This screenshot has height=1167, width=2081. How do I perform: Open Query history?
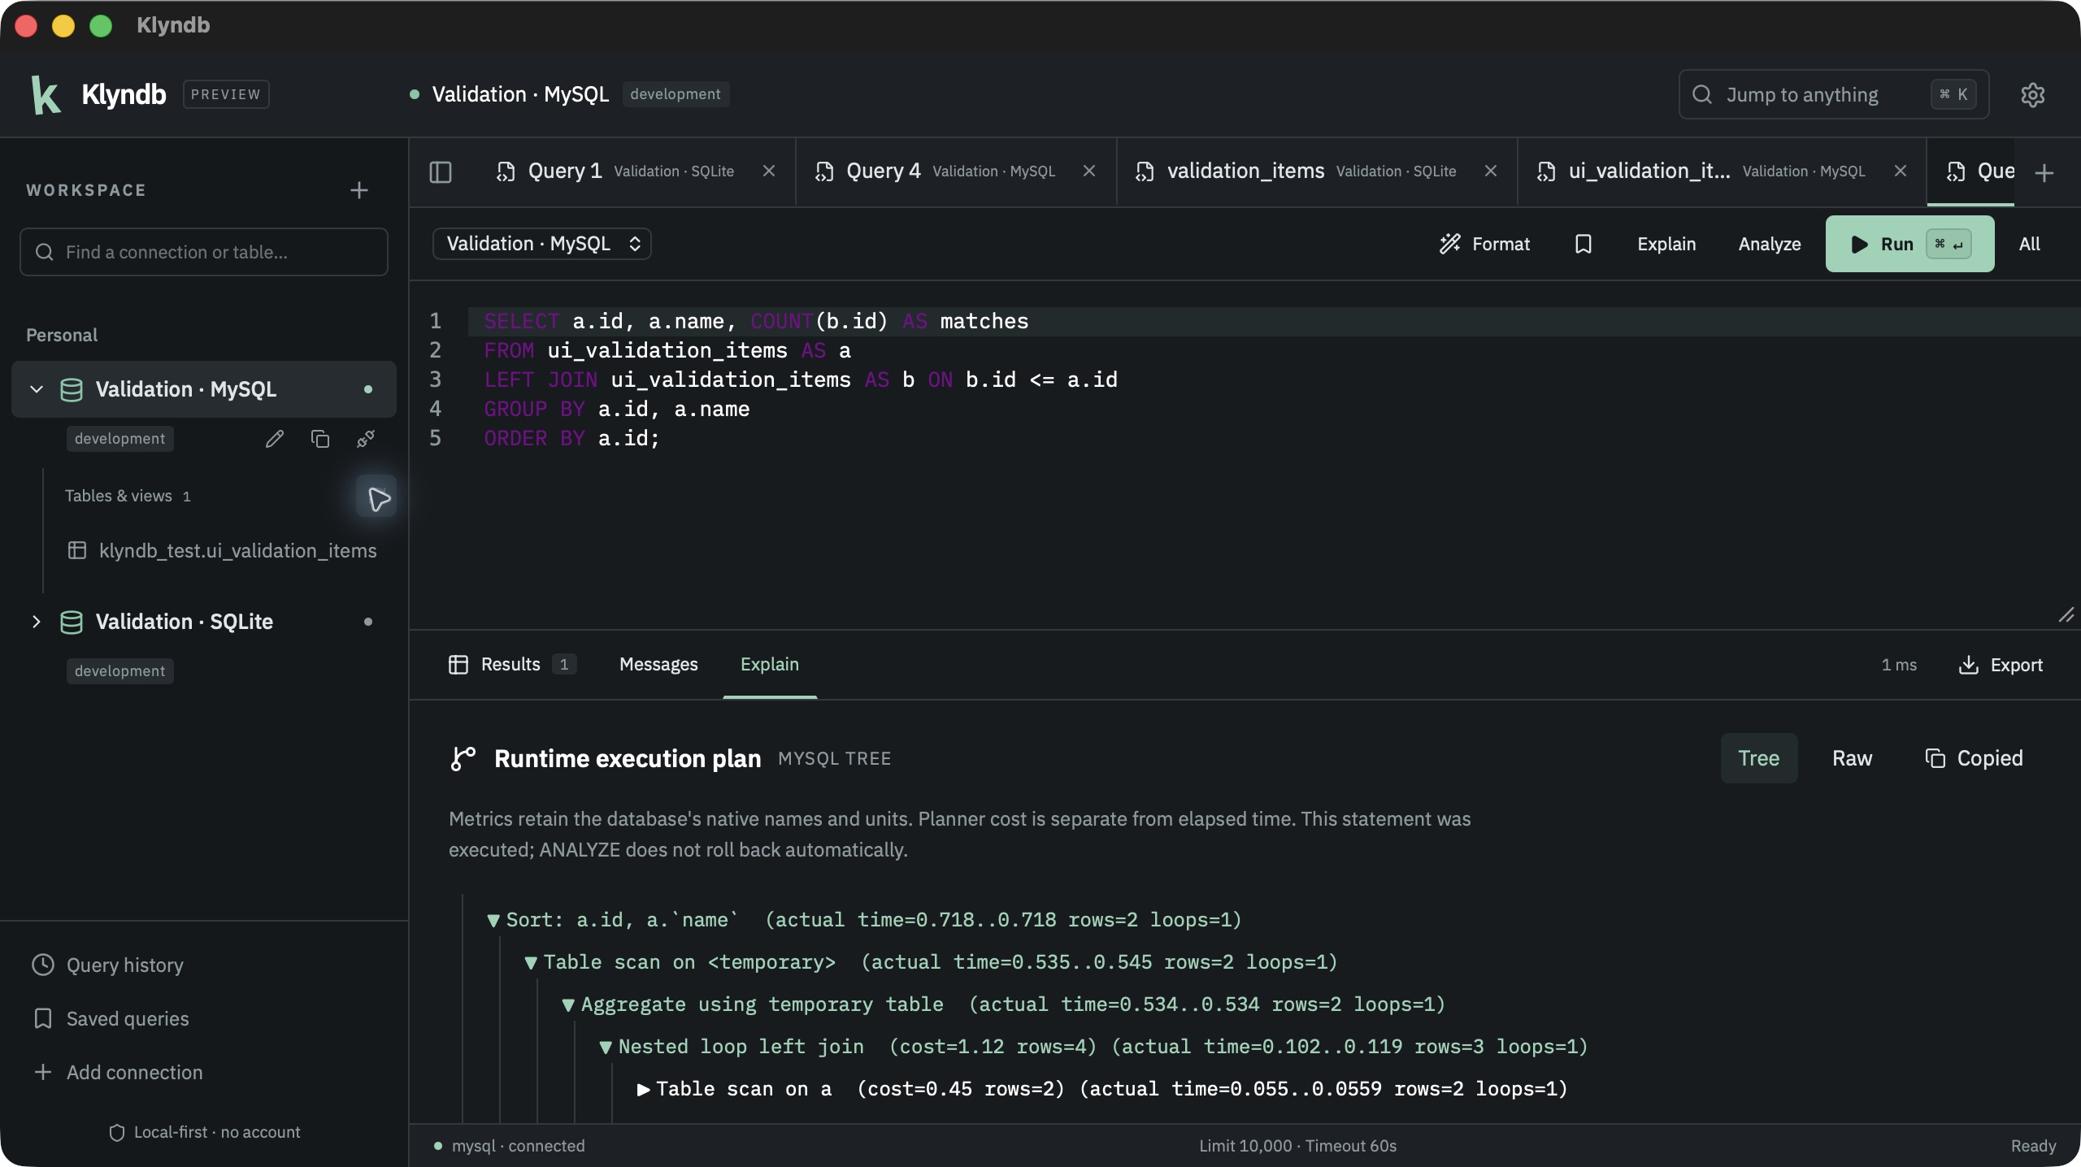tap(108, 965)
